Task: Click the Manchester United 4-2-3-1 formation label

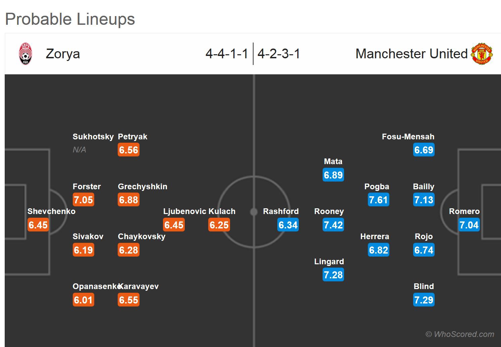Action: pyautogui.click(x=279, y=54)
